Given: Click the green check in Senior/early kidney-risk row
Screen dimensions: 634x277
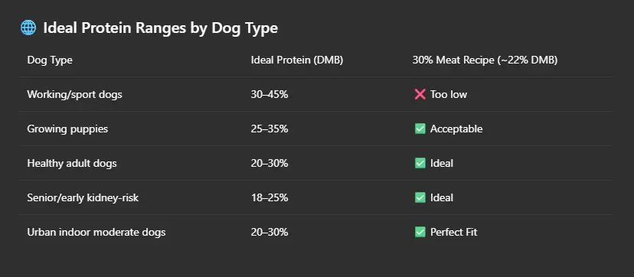Looking at the screenshot, I should click(420, 197).
